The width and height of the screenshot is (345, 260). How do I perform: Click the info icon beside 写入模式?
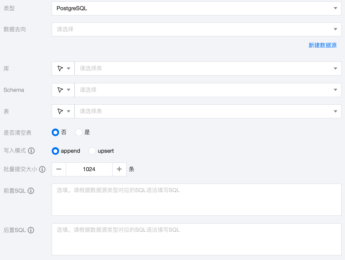pos(31,151)
